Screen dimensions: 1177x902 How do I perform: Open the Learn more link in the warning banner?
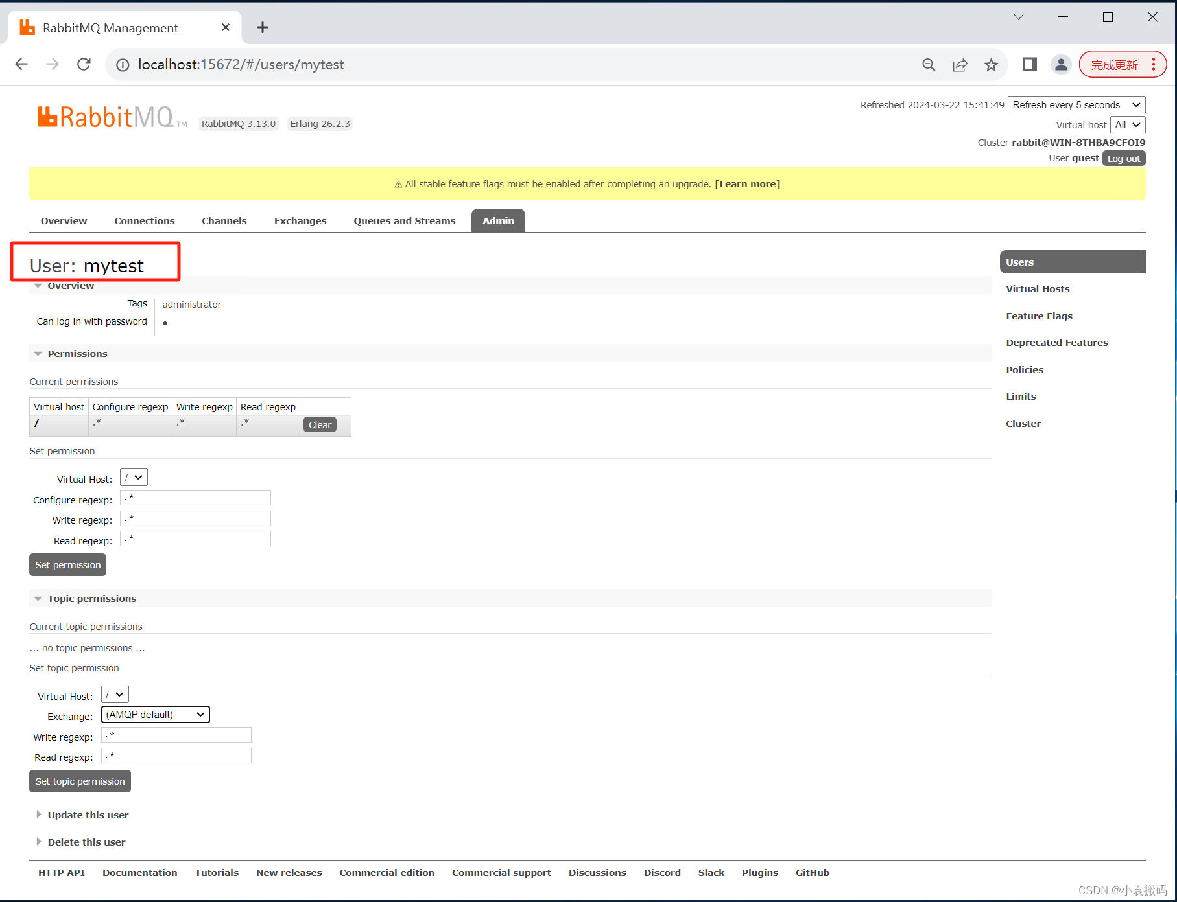pos(747,184)
